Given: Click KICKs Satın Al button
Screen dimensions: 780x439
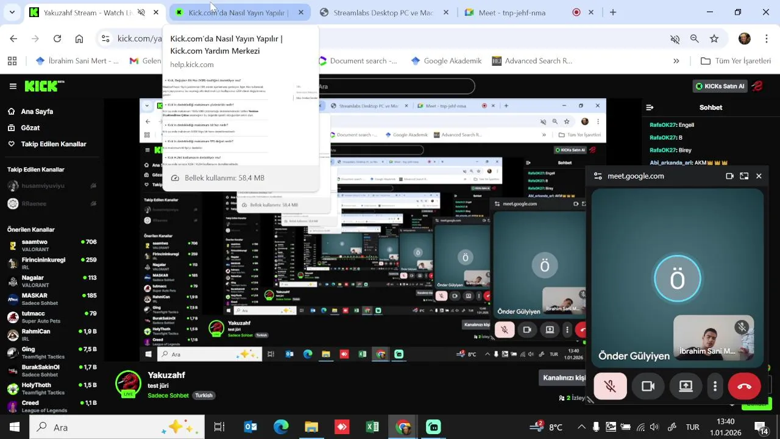Looking at the screenshot, I should coord(720,86).
